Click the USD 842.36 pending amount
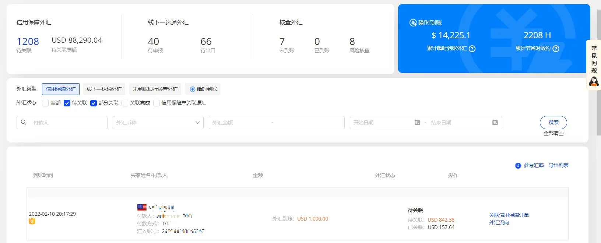The width and height of the screenshot is (601, 243). [441, 220]
